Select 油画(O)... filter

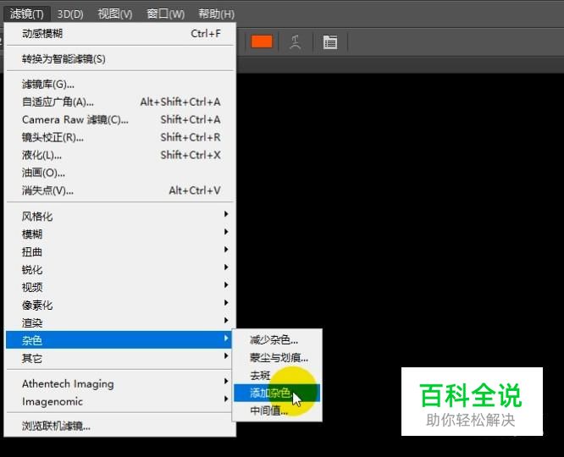pyautogui.click(x=121, y=173)
